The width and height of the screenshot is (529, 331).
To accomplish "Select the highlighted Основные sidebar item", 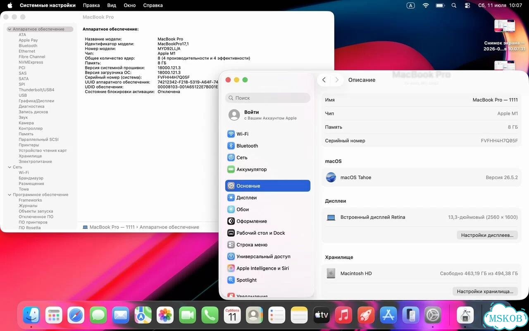I will [x=267, y=186].
